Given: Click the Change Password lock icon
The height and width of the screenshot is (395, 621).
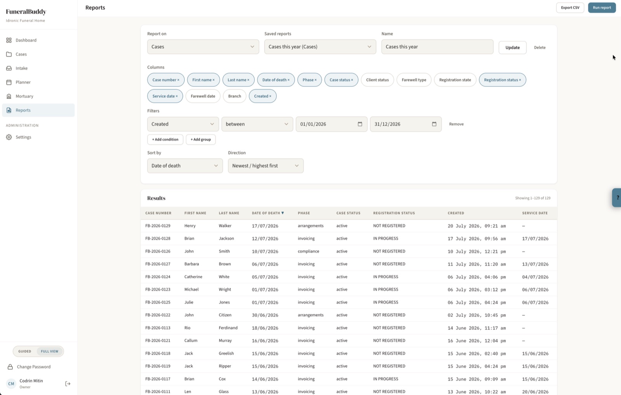Looking at the screenshot, I should tap(10, 367).
